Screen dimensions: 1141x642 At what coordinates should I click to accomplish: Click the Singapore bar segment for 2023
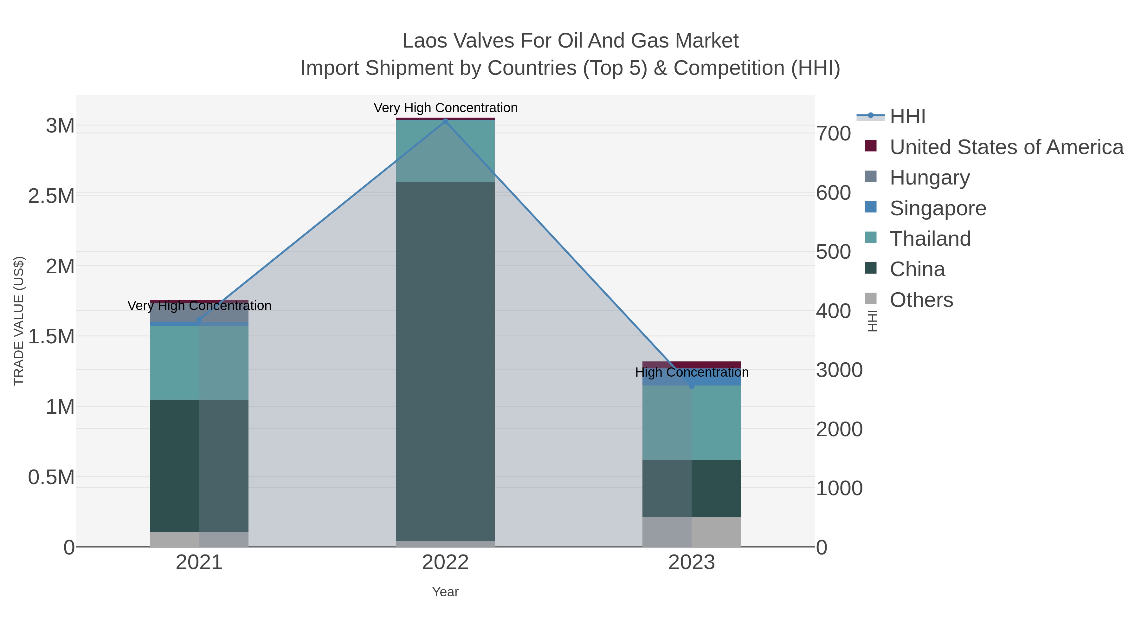[692, 377]
